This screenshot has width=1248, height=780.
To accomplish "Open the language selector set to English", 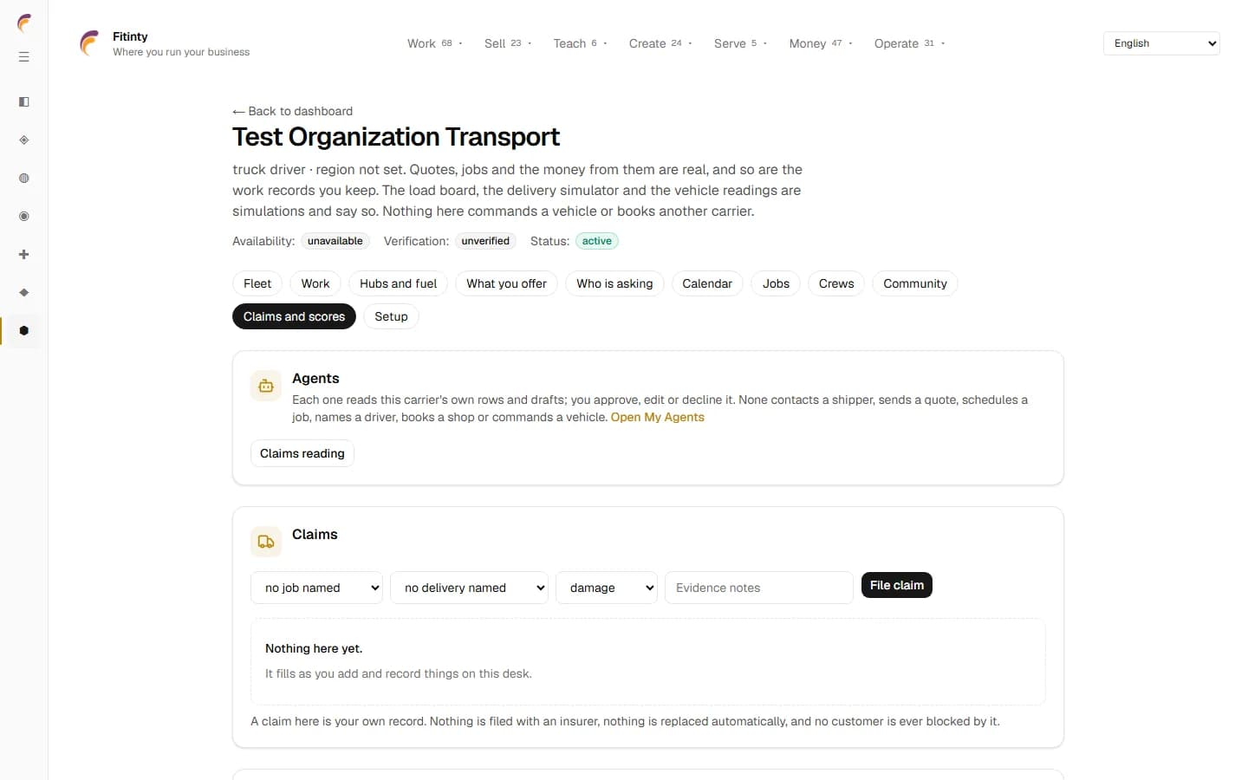I will (1161, 43).
